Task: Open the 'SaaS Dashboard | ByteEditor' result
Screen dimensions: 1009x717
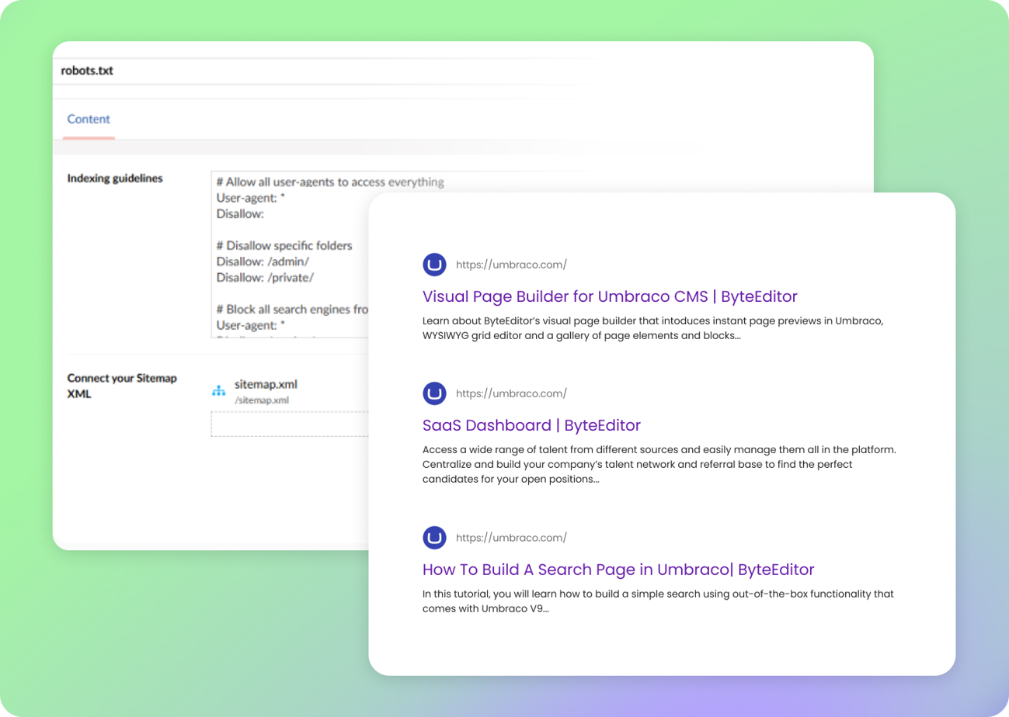Action: coord(531,425)
